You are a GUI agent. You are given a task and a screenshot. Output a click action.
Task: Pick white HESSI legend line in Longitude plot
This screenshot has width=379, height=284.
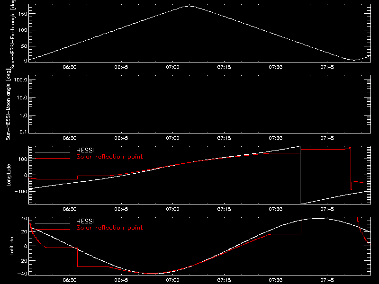[53, 152]
